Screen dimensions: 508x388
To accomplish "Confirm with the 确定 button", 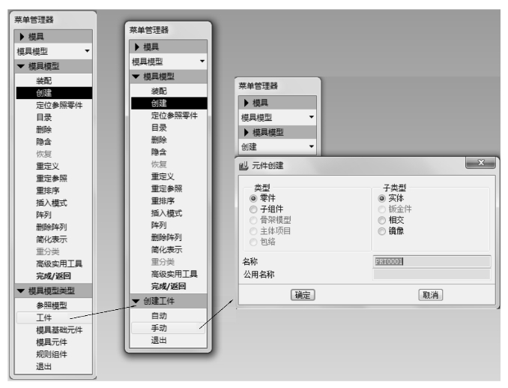I will click(303, 295).
